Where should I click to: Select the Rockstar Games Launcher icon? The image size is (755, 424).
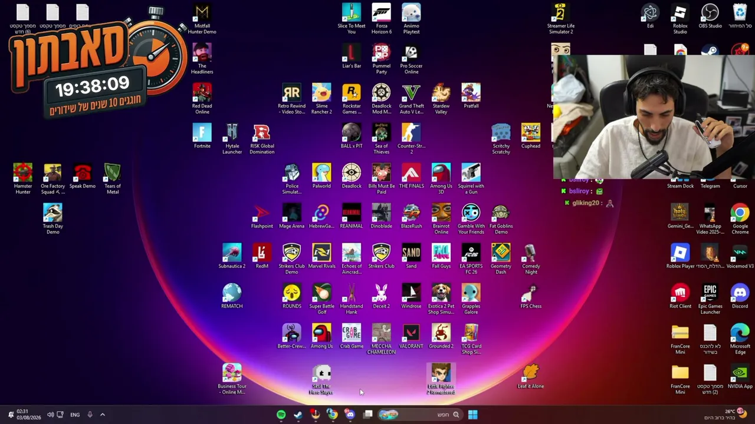pyautogui.click(x=352, y=99)
